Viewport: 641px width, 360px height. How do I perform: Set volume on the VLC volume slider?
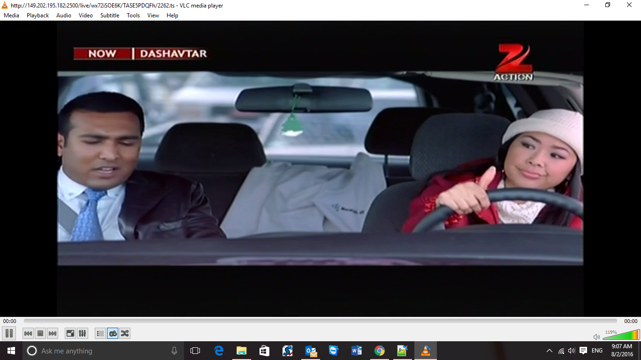point(621,335)
